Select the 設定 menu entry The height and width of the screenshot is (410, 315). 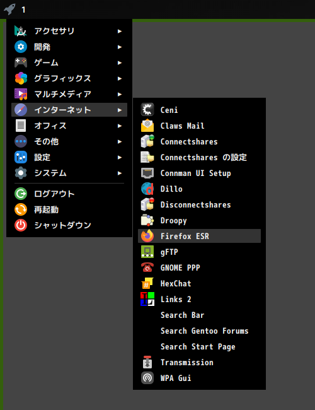(x=69, y=158)
